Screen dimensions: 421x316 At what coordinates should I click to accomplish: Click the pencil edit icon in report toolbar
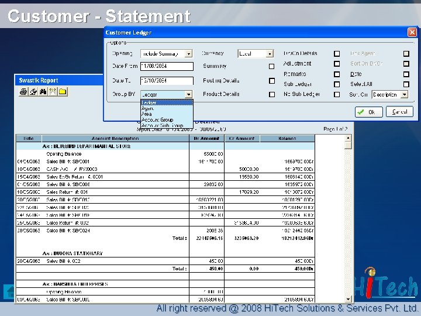33,92
